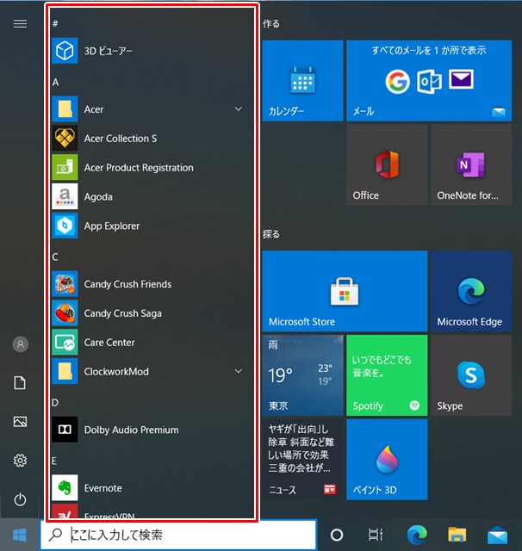The width and height of the screenshot is (522, 551).
Task: Expand the ClockworkMod folder chevron
Action: point(239,371)
